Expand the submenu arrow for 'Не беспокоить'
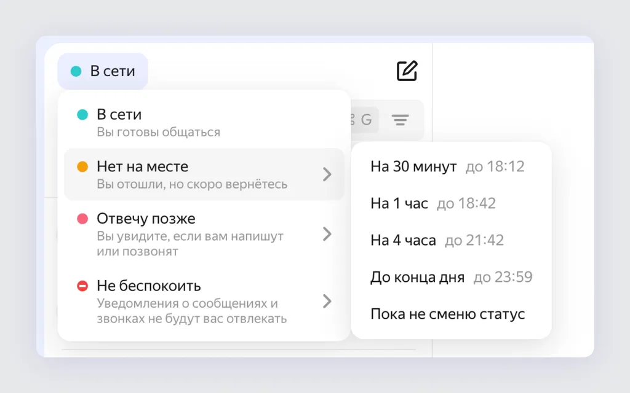The width and height of the screenshot is (630, 393). (x=327, y=301)
